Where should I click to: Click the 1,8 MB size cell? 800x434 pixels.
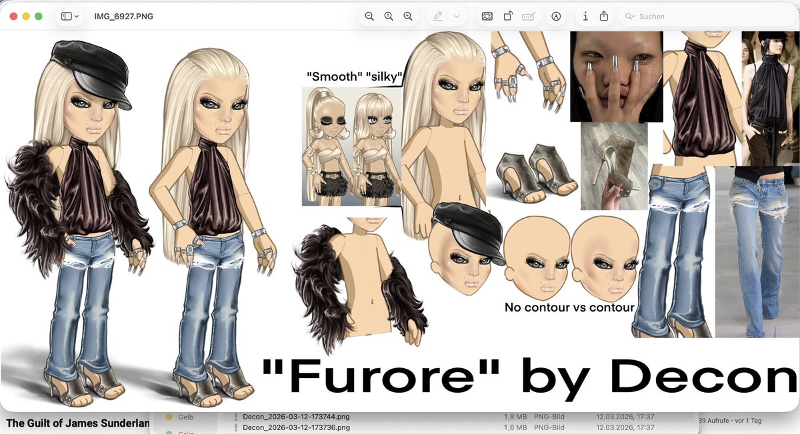pos(515,417)
